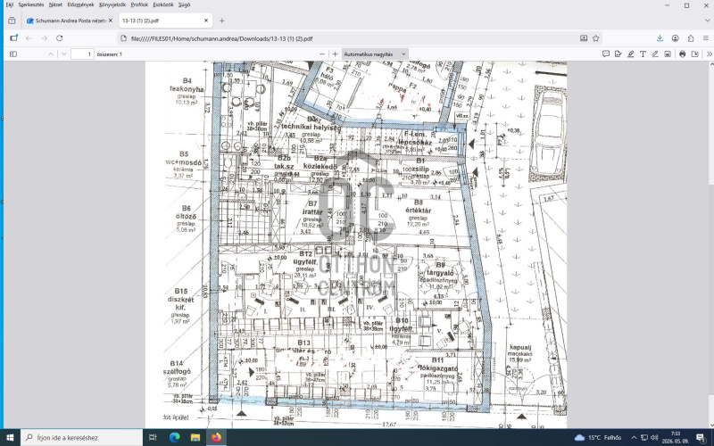This screenshot has height=446, width=714.
Task: Open the Firefox account icon
Action: coord(676,38)
